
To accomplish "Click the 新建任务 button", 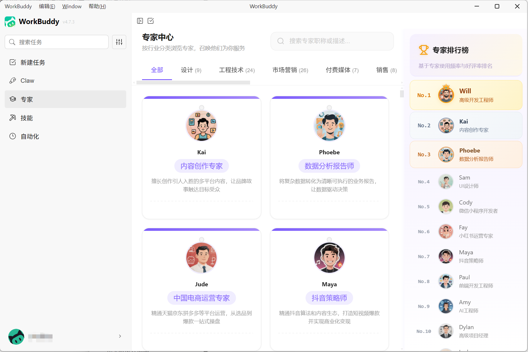I will [33, 62].
